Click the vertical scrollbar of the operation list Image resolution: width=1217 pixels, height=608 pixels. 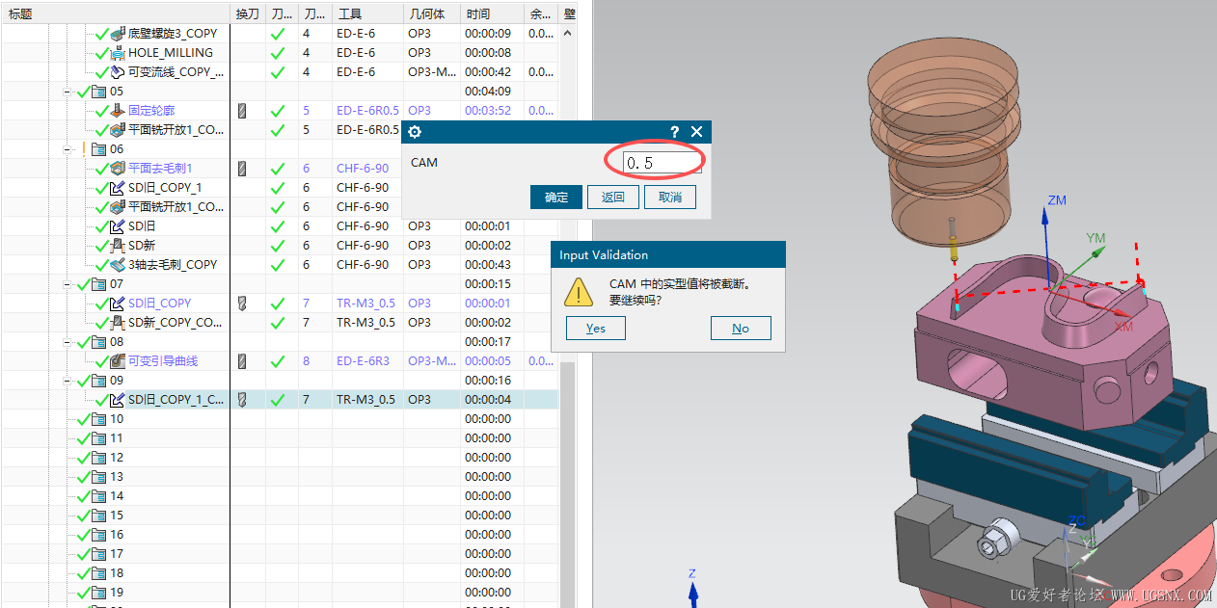(x=567, y=193)
